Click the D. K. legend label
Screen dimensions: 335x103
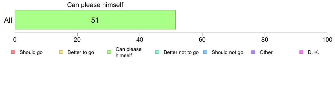(x=313, y=52)
